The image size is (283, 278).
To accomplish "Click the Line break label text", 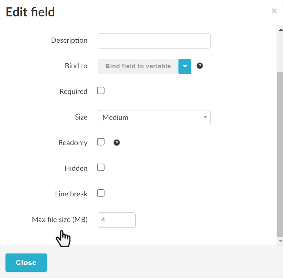I will (71, 194).
